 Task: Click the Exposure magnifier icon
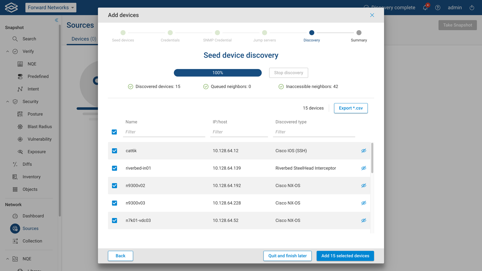point(20,152)
